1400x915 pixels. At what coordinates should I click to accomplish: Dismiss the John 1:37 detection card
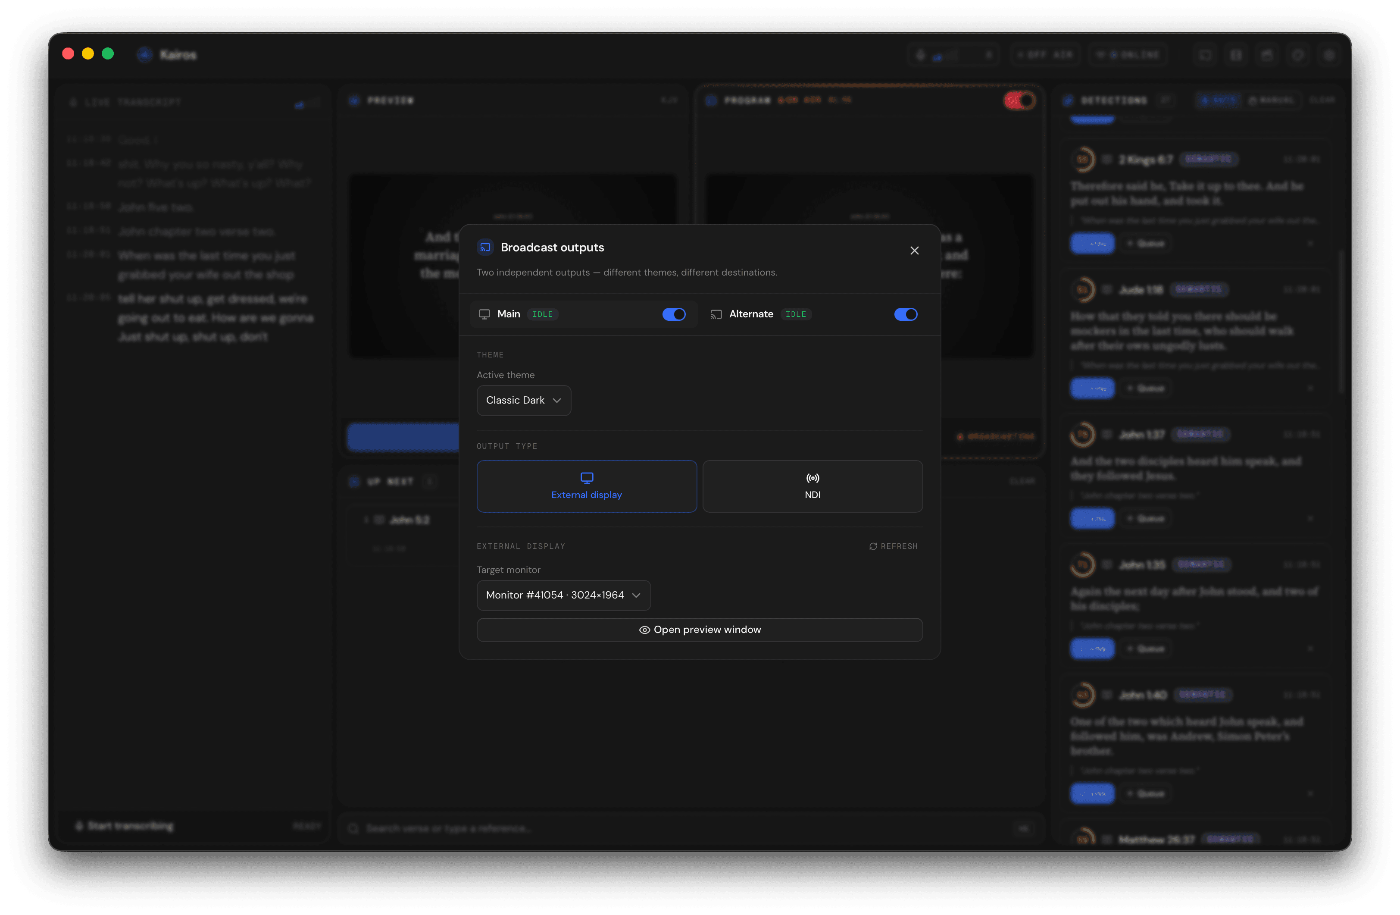pos(1310,518)
